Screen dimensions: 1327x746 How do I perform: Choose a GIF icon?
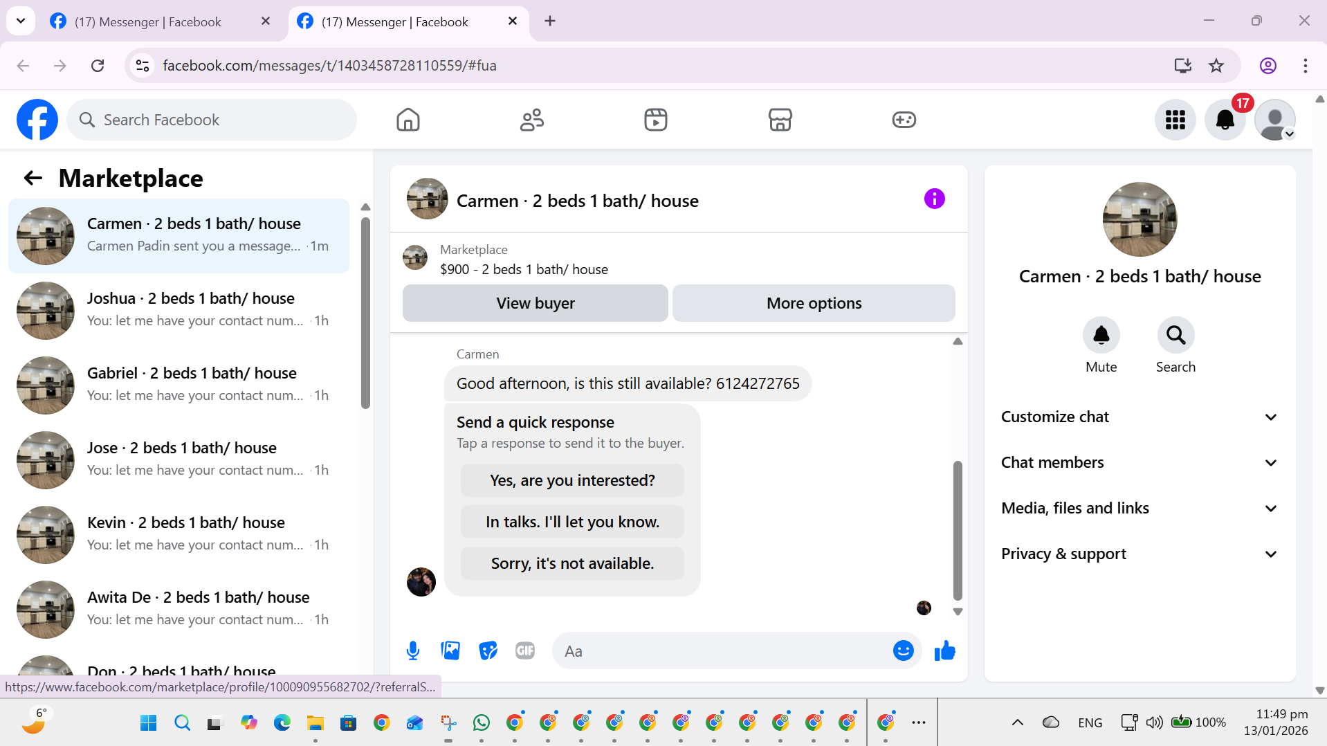[x=525, y=651]
